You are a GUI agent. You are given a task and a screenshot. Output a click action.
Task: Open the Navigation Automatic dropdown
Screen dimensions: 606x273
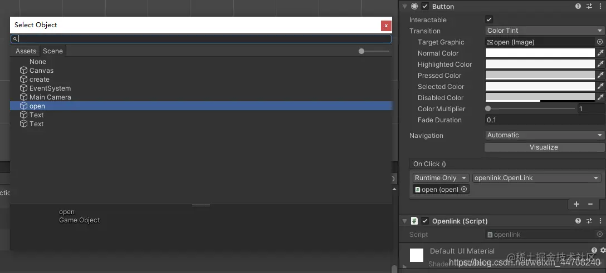point(545,135)
